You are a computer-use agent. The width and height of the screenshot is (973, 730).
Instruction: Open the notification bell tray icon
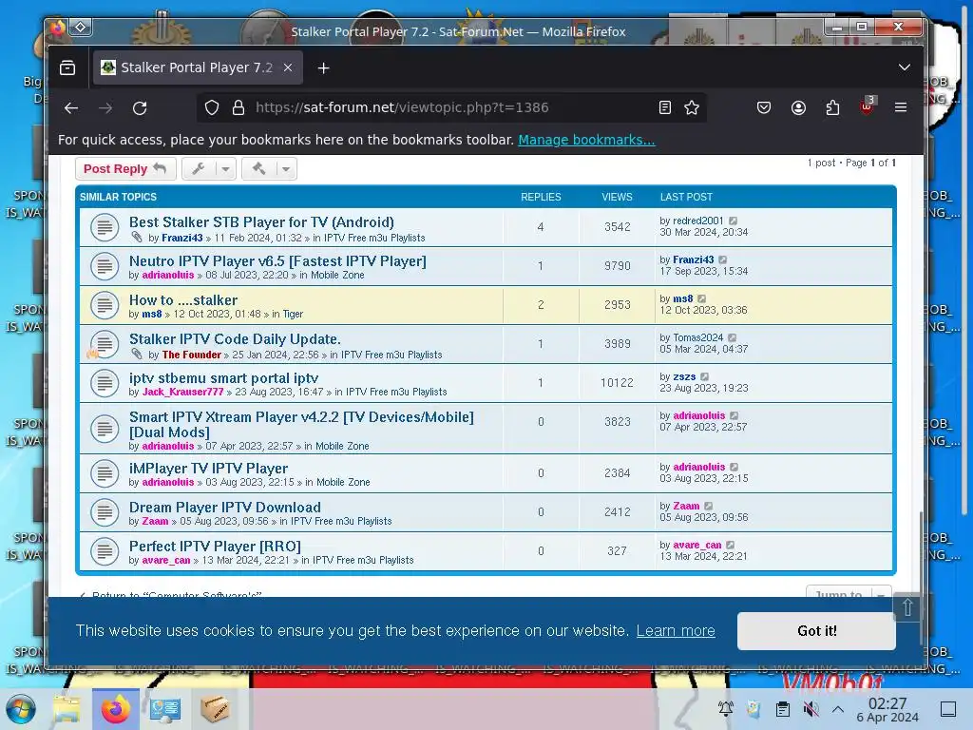click(725, 708)
